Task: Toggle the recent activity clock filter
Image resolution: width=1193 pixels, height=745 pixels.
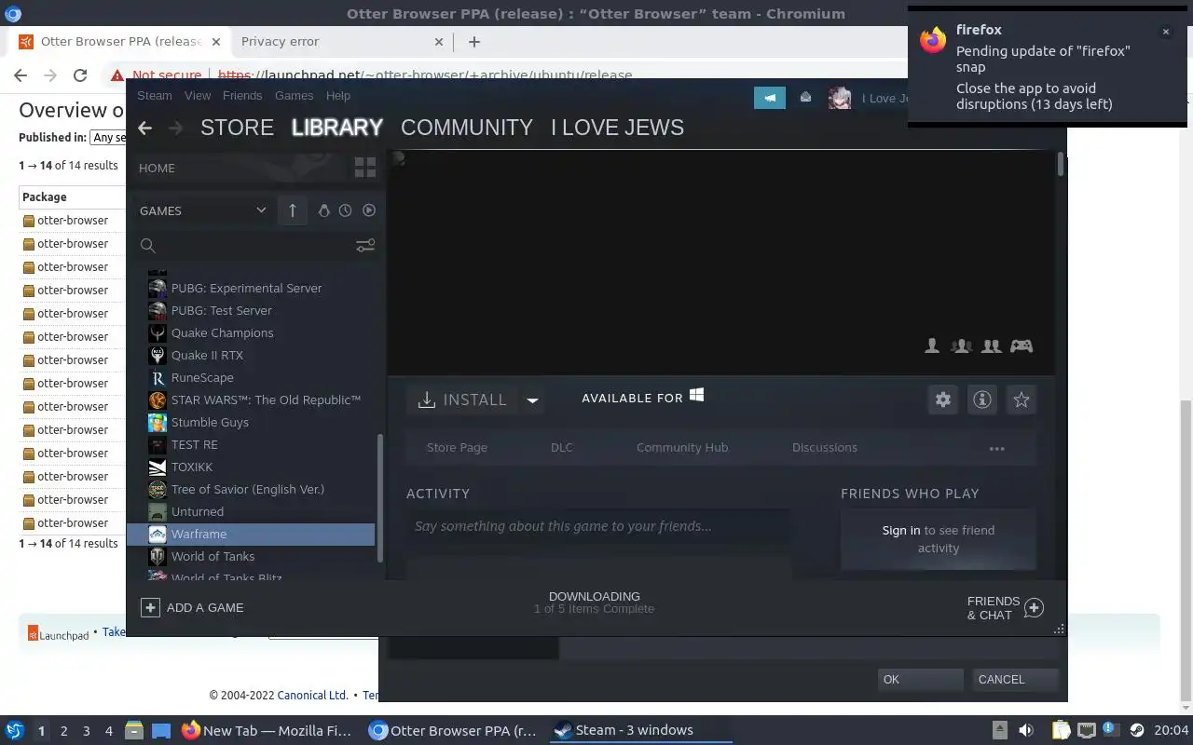Action: pyautogui.click(x=346, y=210)
